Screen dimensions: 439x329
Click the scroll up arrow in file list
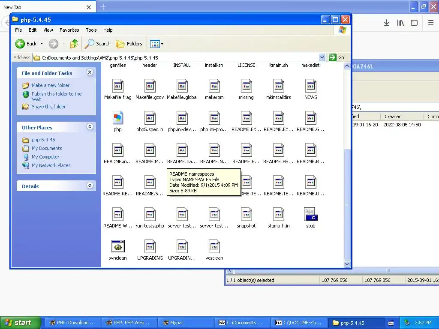coord(347,66)
